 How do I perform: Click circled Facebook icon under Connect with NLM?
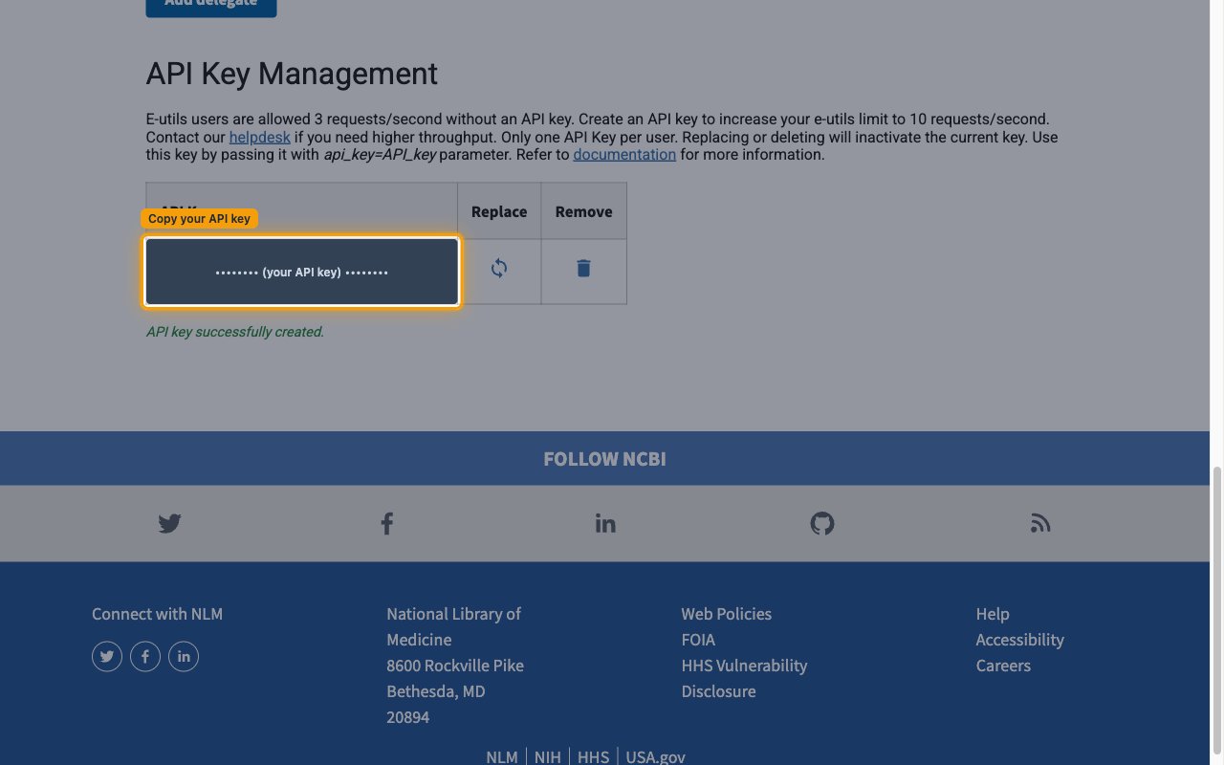click(x=145, y=656)
